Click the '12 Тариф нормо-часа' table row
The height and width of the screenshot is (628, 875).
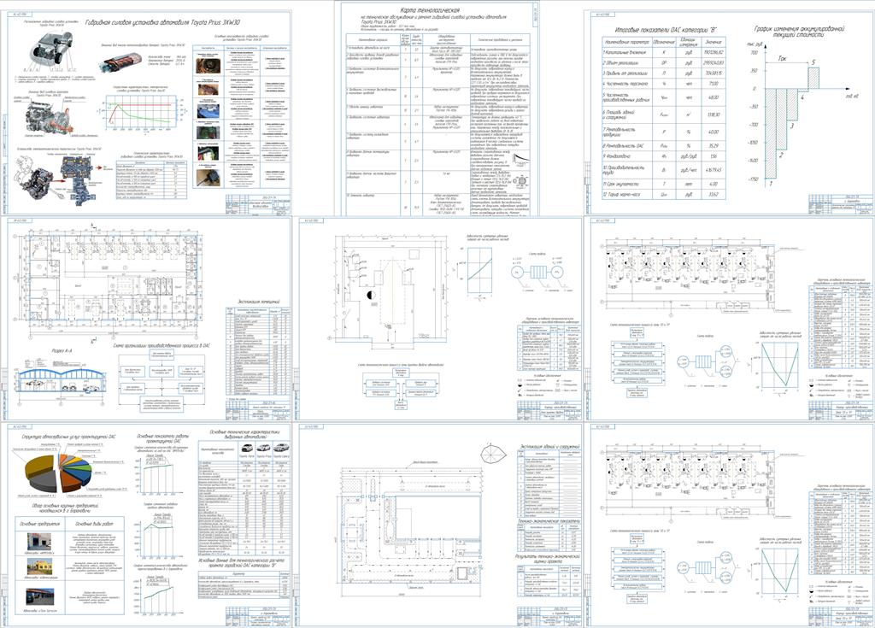click(663, 195)
